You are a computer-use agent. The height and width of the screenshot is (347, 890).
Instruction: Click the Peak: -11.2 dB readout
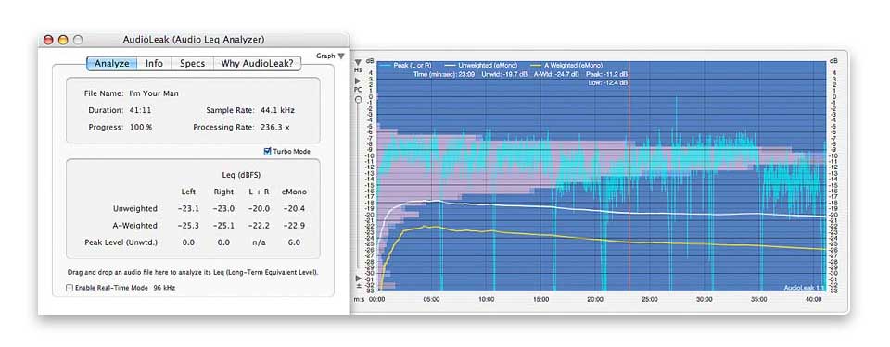pyautogui.click(x=605, y=74)
